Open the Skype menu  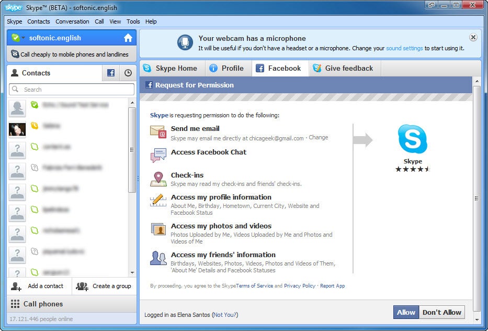click(14, 21)
